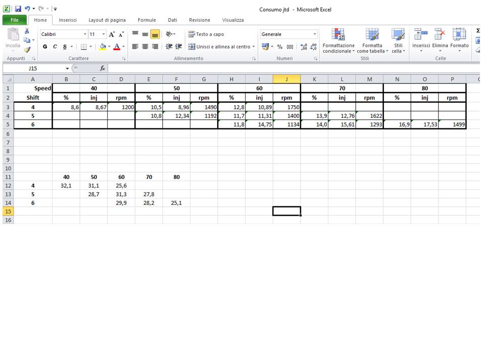Click Inserisci cells button in Celle group
Viewport: 485px width, 364px height.
421,40
